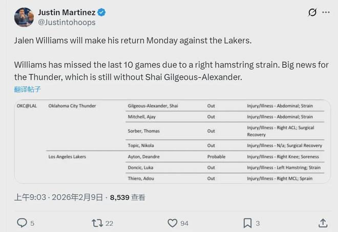Viewport: 338px width, 232px height.
Task: Open Justin Martinez profile picture
Action: pyautogui.click(x=23, y=17)
